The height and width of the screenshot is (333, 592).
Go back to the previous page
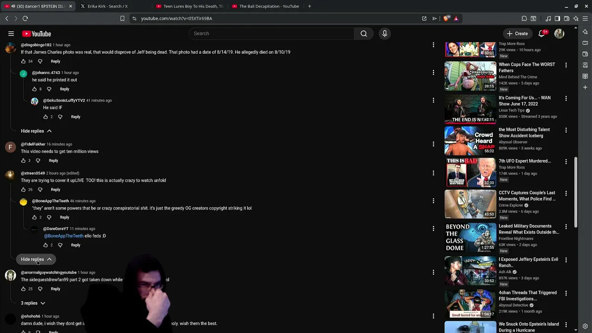click(x=6, y=18)
